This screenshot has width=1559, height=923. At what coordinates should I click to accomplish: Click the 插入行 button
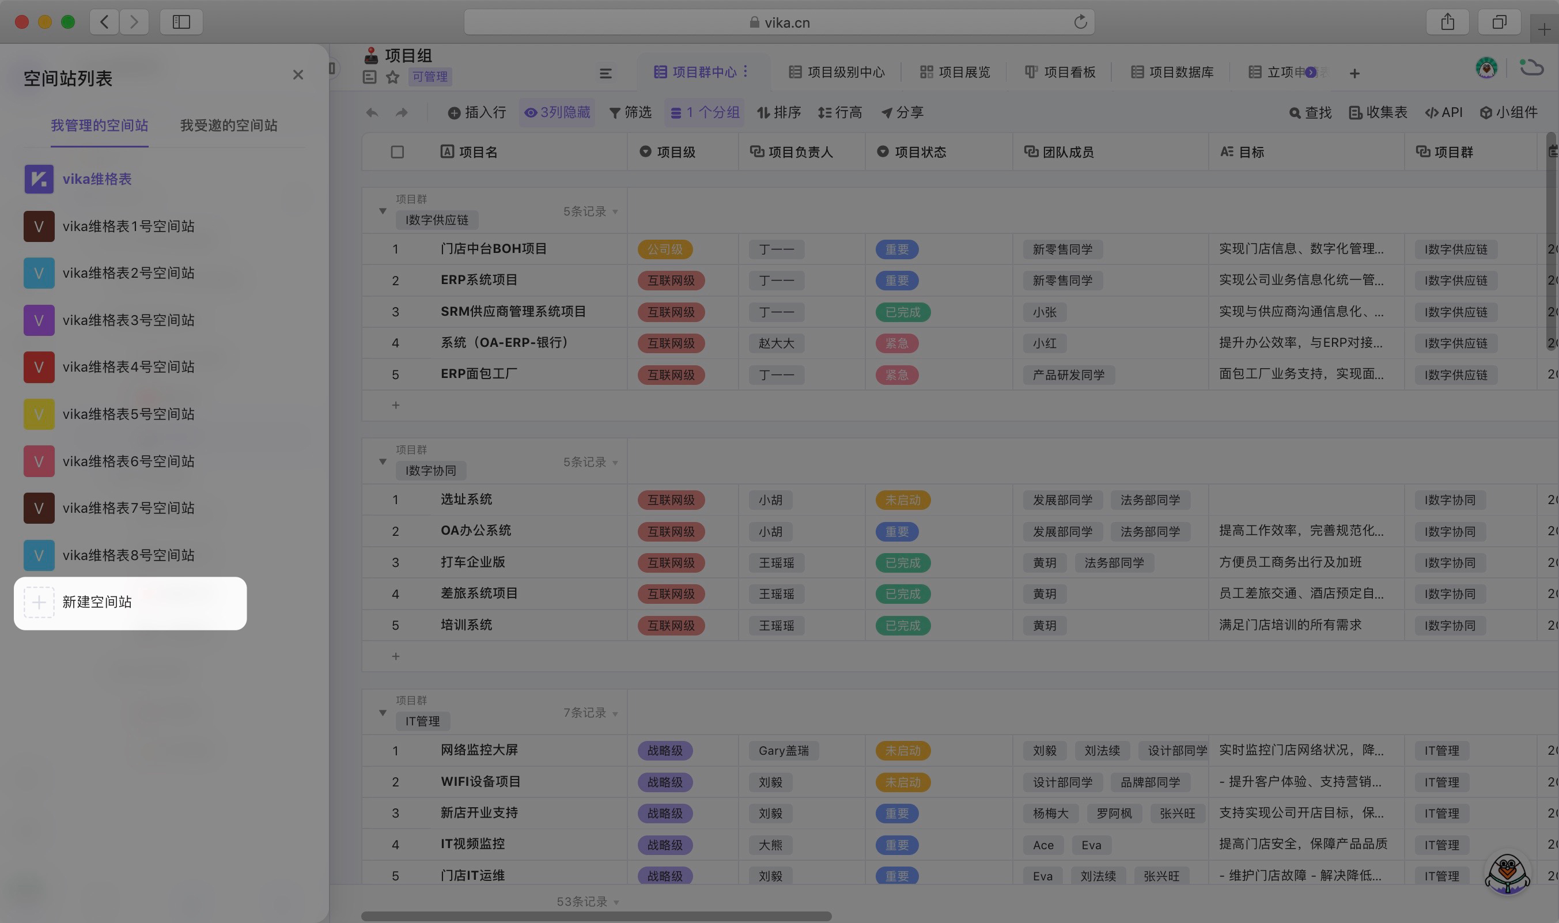pyautogui.click(x=476, y=112)
